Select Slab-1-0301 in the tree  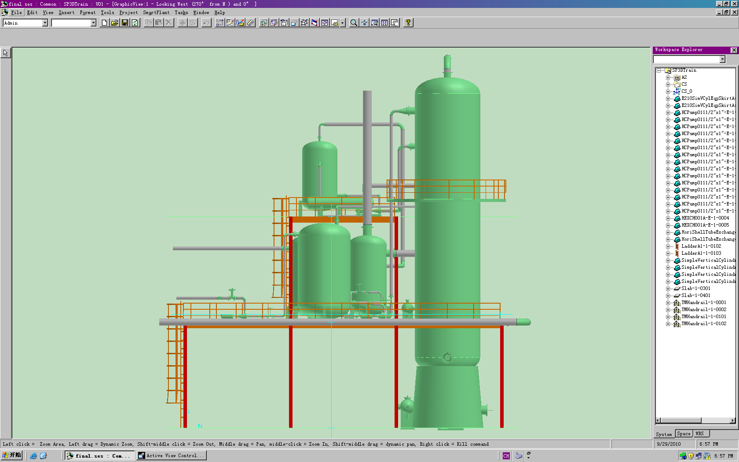click(695, 289)
